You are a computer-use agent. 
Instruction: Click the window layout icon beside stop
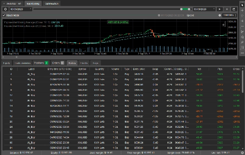[x=234, y=9]
